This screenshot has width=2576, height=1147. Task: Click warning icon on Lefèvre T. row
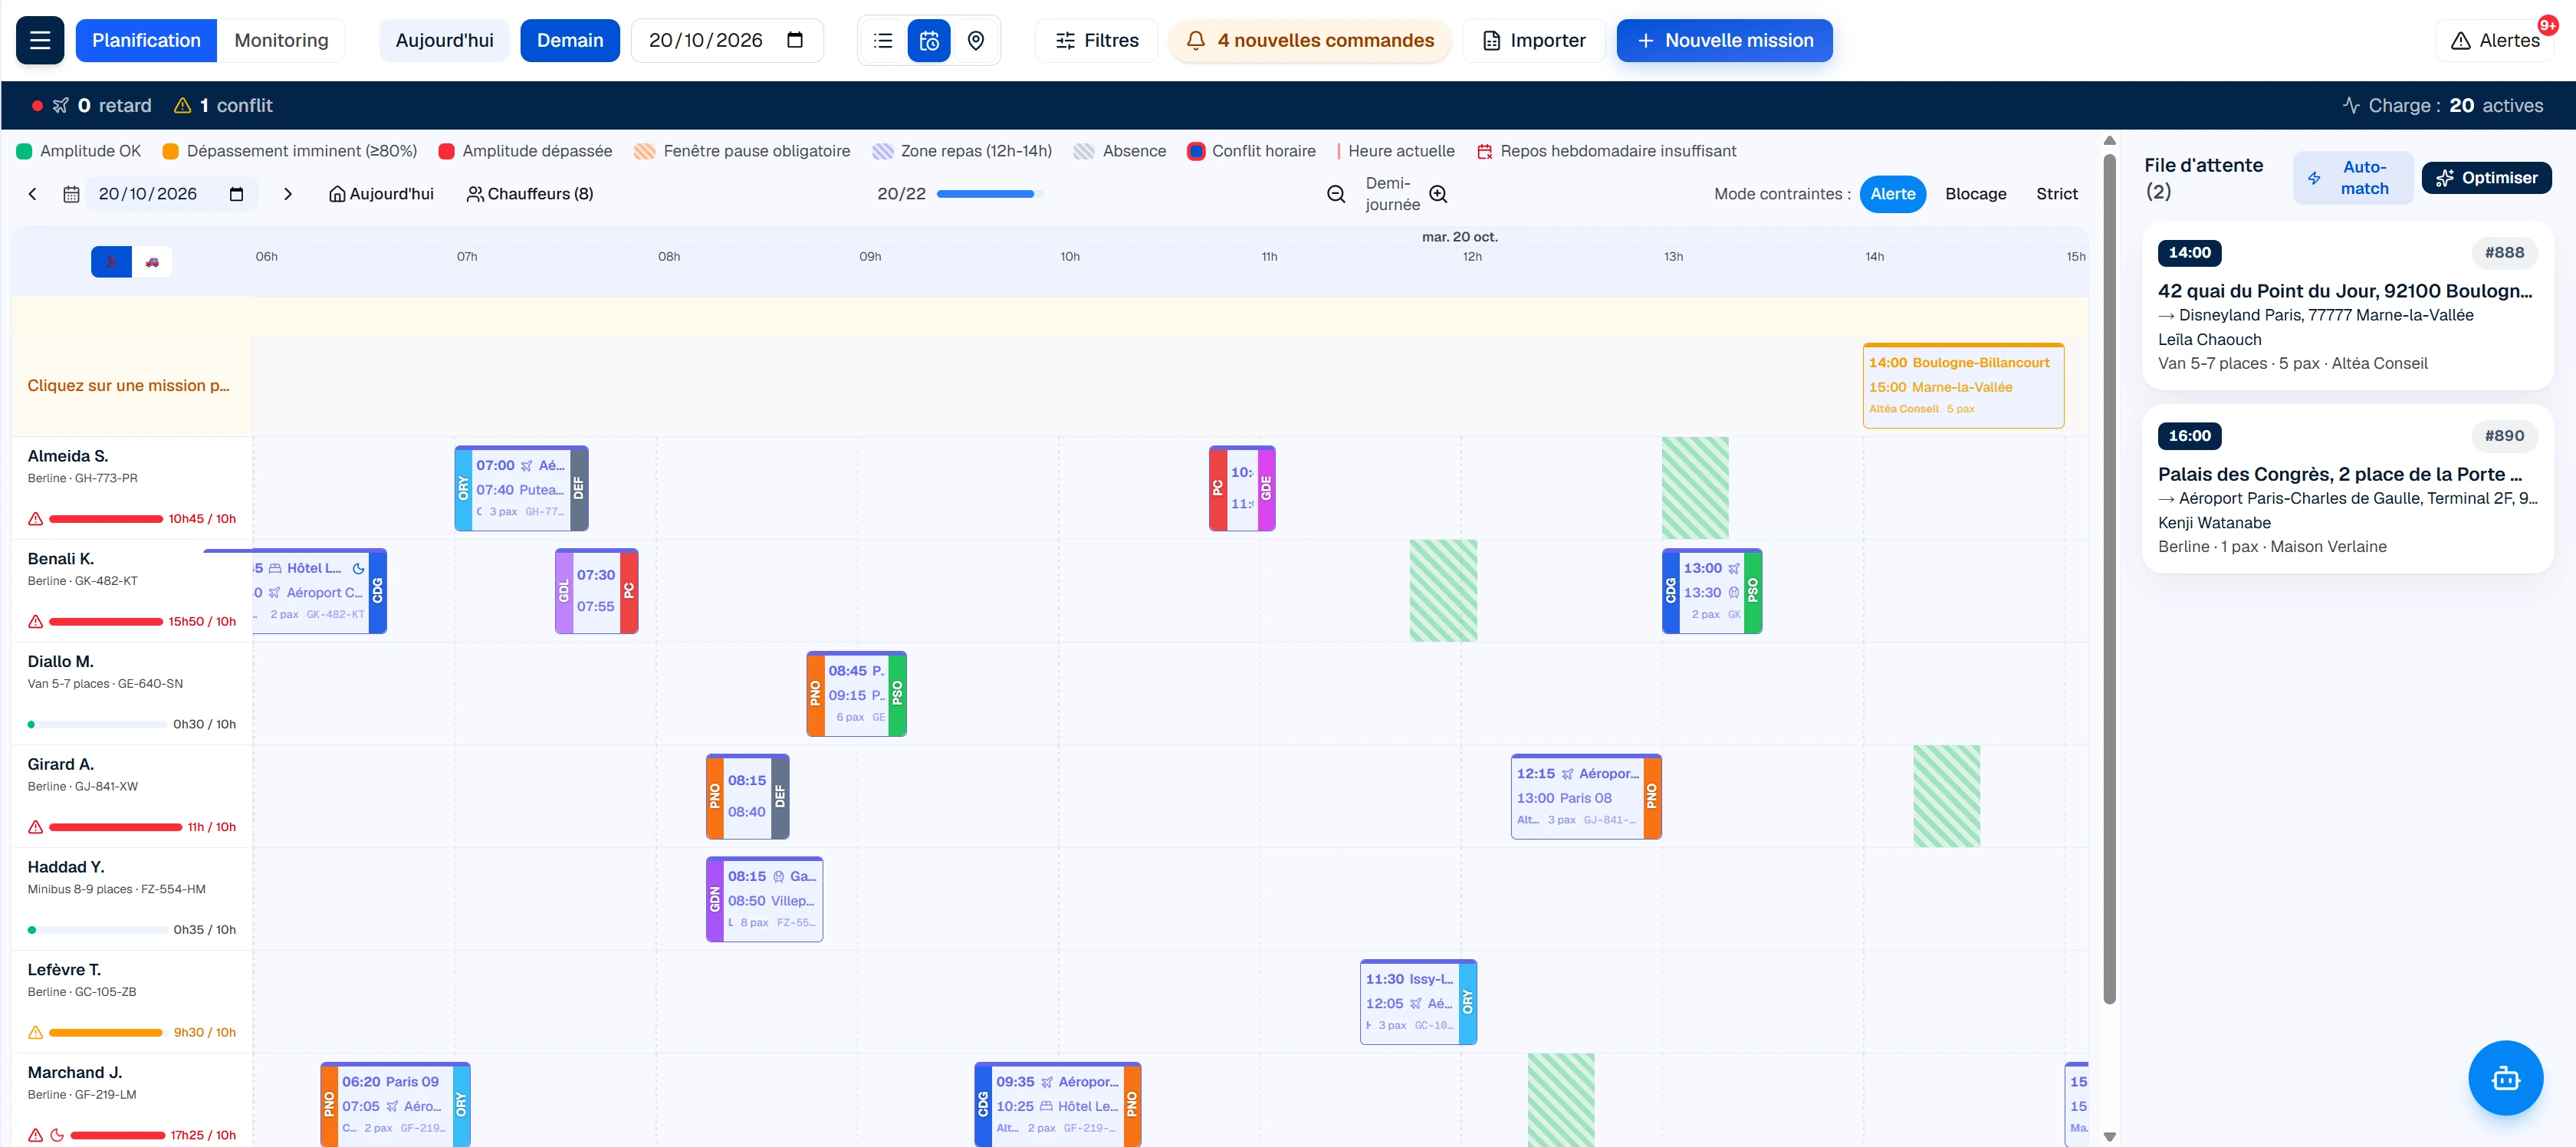pos(36,1032)
